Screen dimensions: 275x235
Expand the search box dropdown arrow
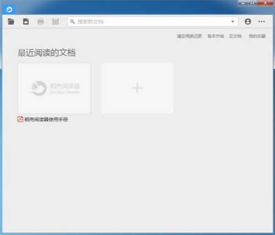[233, 21]
